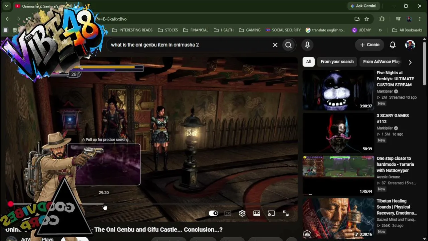Open the Sacred Mind and Tranq... channel link
The image size is (428, 241).
[x=397, y=220]
